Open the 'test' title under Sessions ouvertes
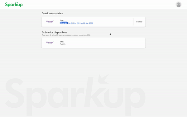187x117 pixels. click(x=62, y=20)
